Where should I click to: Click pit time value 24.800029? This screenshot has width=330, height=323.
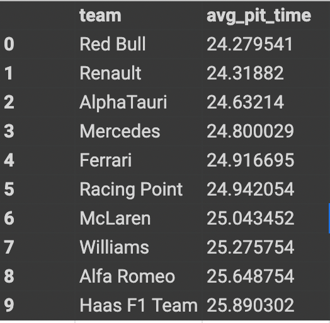(x=250, y=131)
